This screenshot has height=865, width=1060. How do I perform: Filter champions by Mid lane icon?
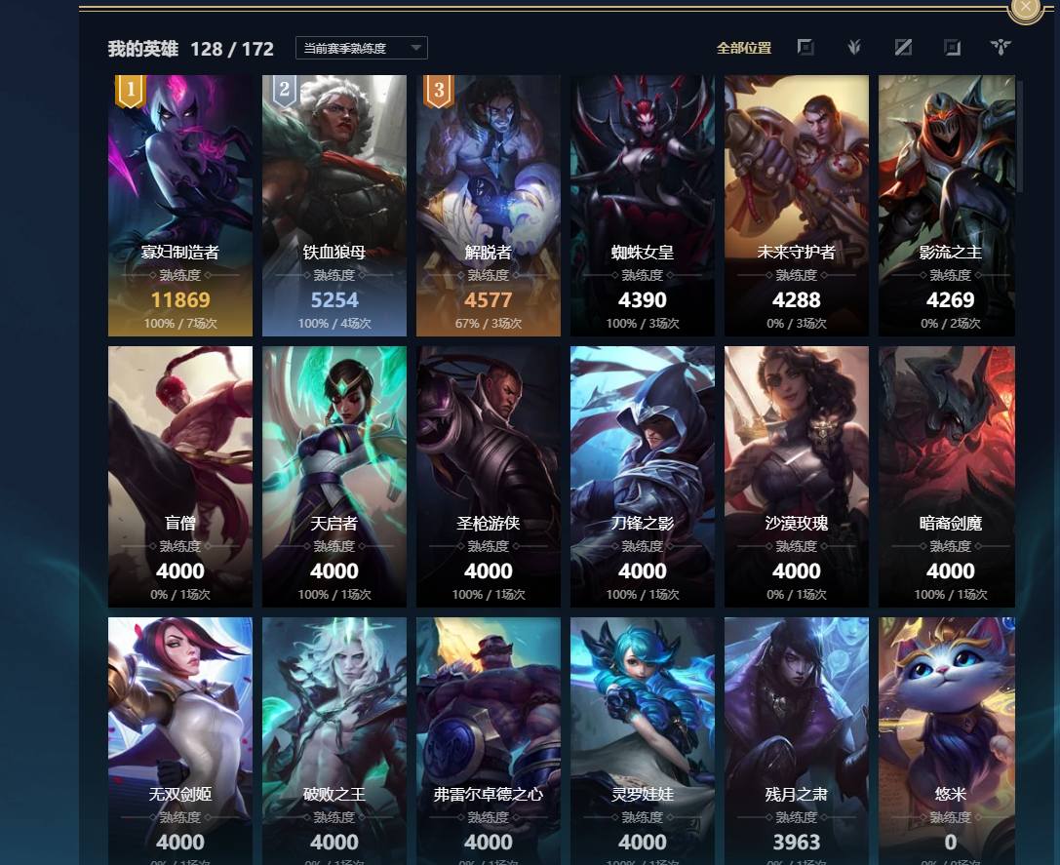(903, 48)
